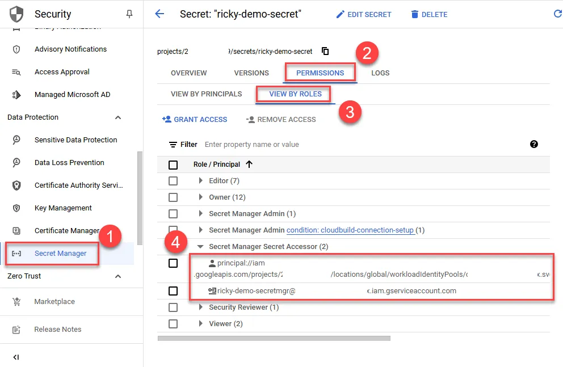Check the principal://iam row checkbox
Screen dimensions: 563x367
tap(173, 263)
